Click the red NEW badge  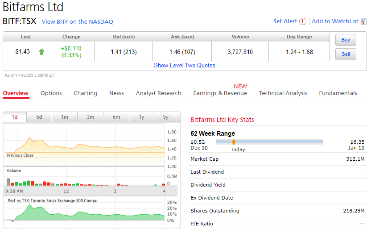point(240,87)
